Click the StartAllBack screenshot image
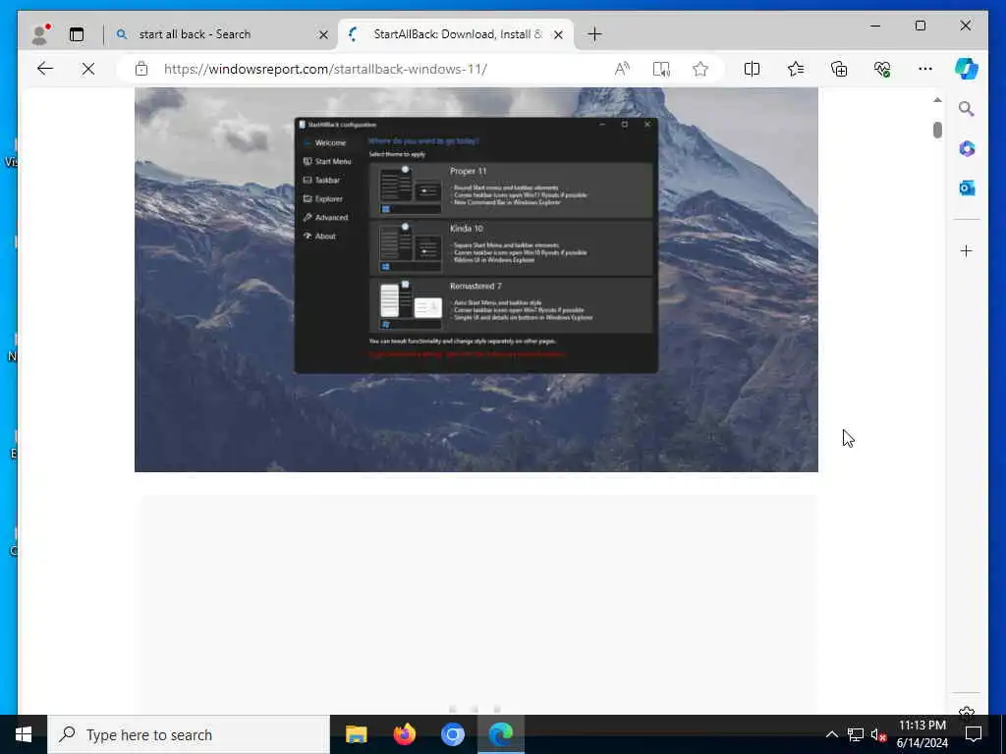This screenshot has width=1006, height=754. click(x=476, y=280)
